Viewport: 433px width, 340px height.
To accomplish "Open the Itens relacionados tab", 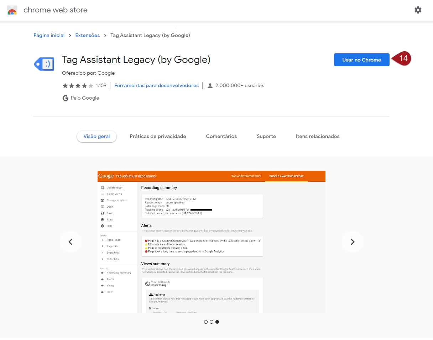I will (x=317, y=136).
